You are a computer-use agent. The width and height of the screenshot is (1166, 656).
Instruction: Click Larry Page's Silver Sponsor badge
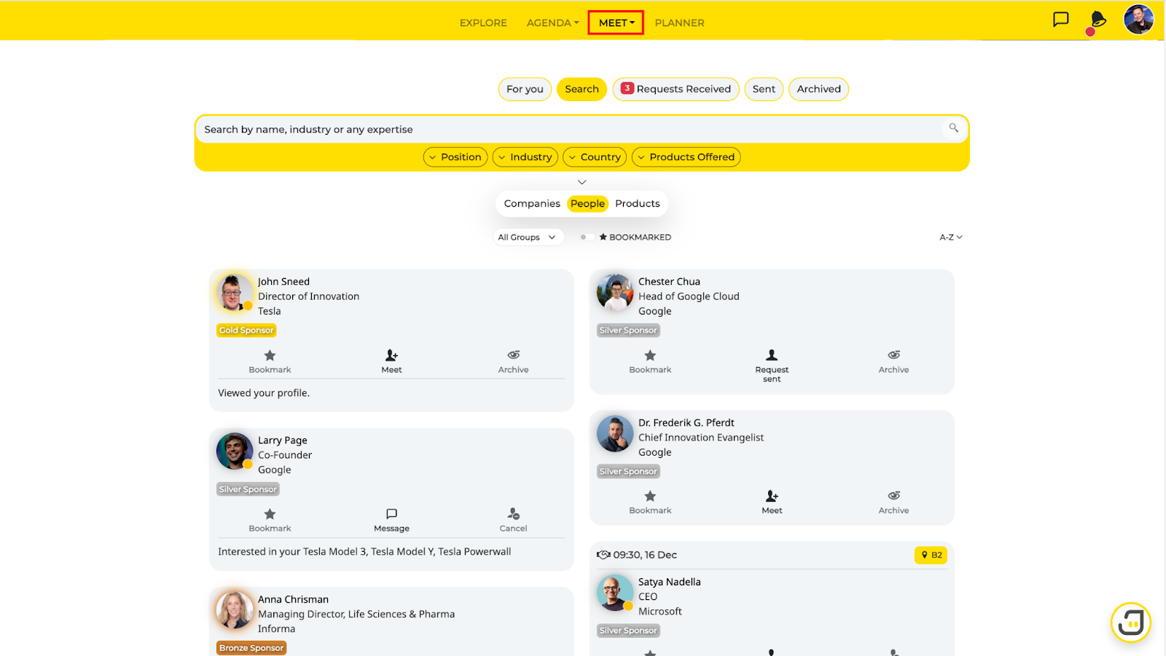(248, 489)
